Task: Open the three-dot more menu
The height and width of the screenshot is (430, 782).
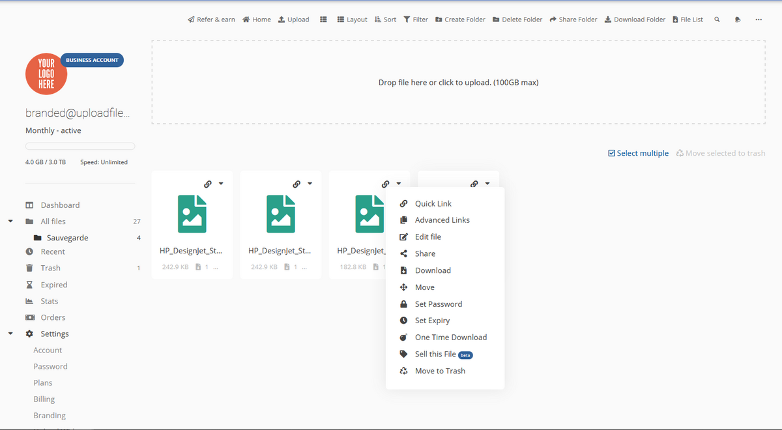Action: 759,20
